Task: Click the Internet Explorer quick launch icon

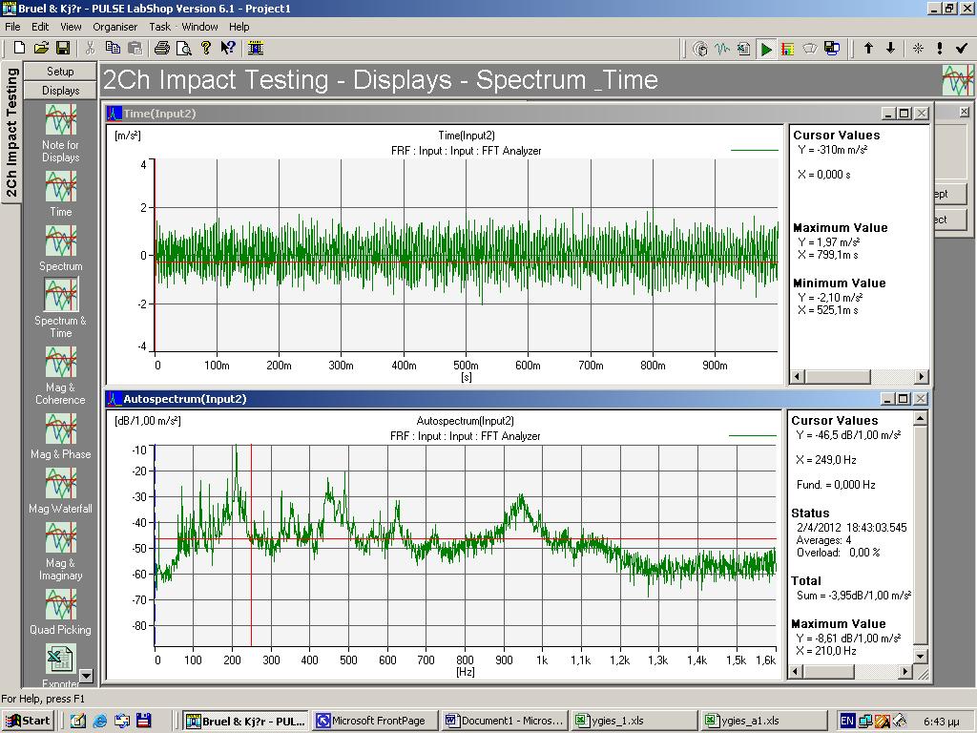Action: [99, 722]
